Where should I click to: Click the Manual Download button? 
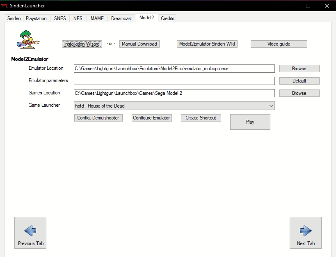[139, 44]
